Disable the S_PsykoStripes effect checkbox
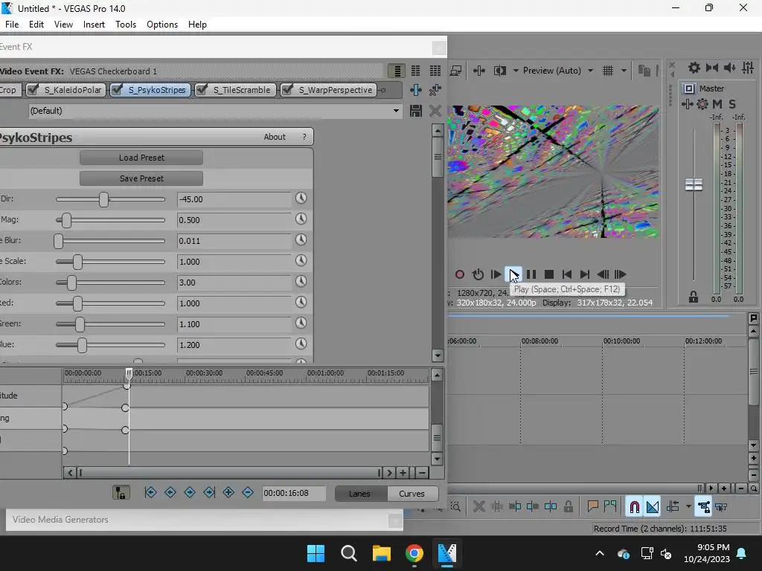 coord(117,90)
